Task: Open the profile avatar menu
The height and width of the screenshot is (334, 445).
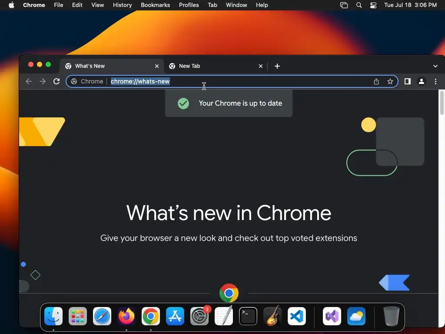Action: pyautogui.click(x=422, y=81)
